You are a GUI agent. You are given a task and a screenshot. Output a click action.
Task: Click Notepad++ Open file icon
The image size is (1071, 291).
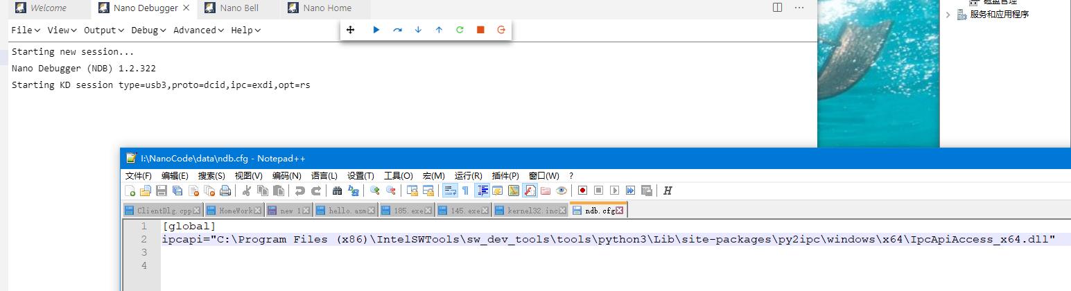tap(146, 191)
